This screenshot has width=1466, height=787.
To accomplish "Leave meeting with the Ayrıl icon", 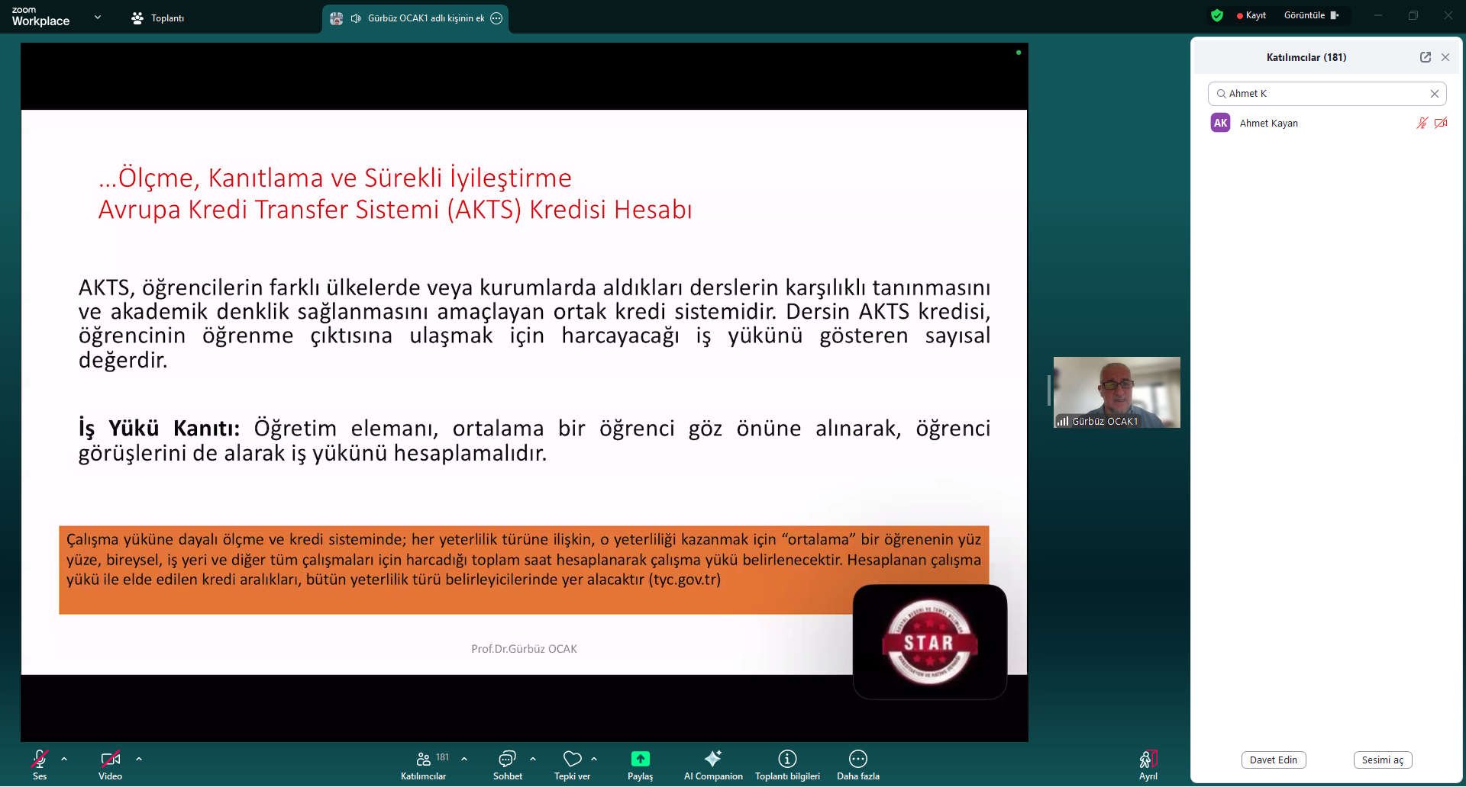I will pyautogui.click(x=1148, y=760).
